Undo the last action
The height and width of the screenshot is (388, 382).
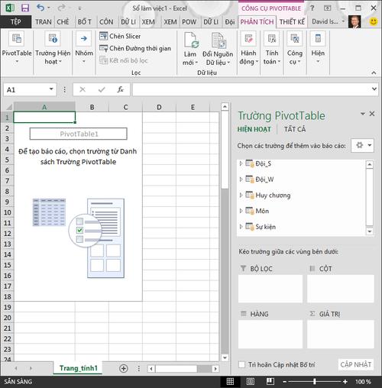tap(40, 8)
